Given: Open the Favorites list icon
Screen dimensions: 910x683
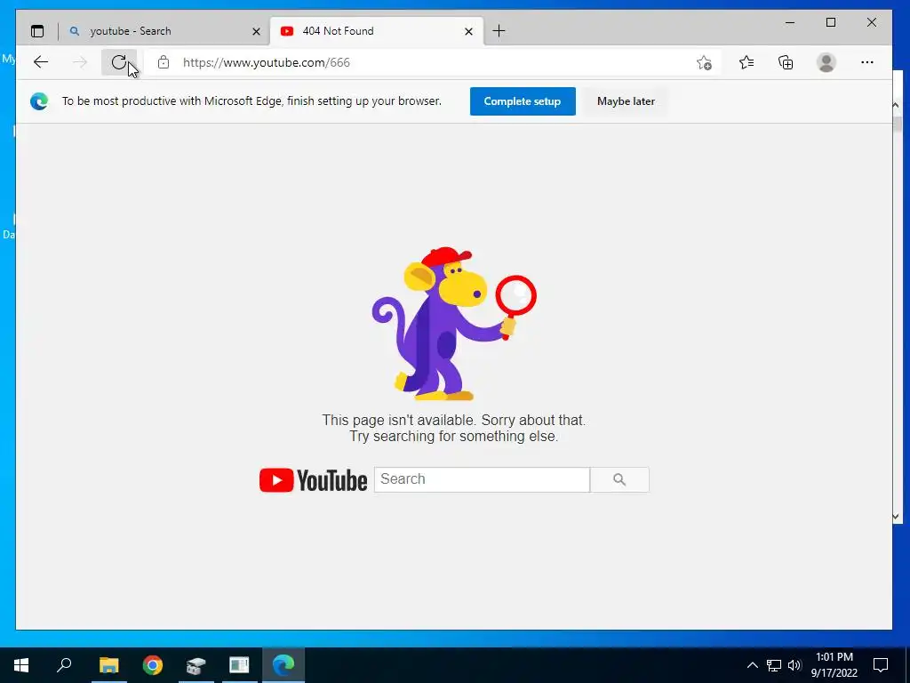Looking at the screenshot, I should click(746, 62).
